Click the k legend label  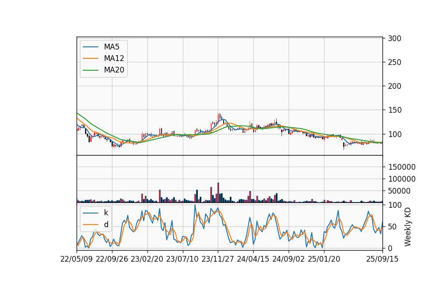tap(106, 213)
